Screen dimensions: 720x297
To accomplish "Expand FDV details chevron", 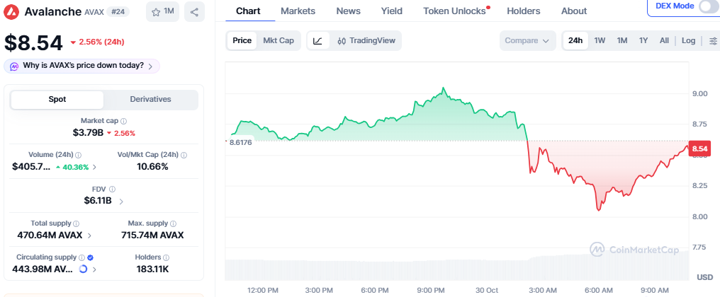I will tap(121, 201).
